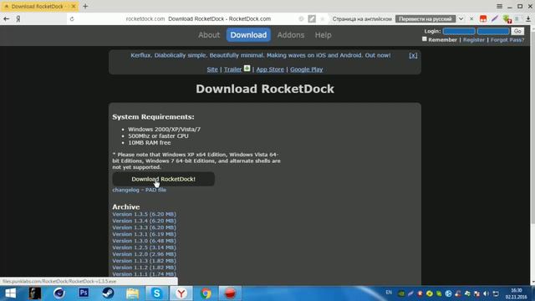Image resolution: width=535 pixels, height=301 pixels.
Task: Click the Login username field
Action: (x=459, y=31)
